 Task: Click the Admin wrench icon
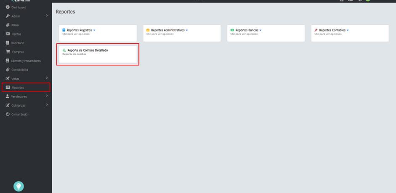coord(8,16)
